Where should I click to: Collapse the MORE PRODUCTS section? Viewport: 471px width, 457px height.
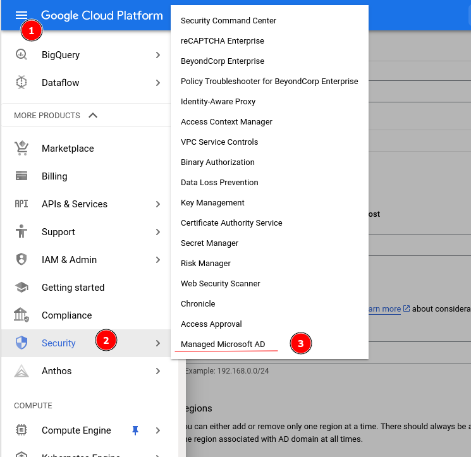[x=93, y=115]
